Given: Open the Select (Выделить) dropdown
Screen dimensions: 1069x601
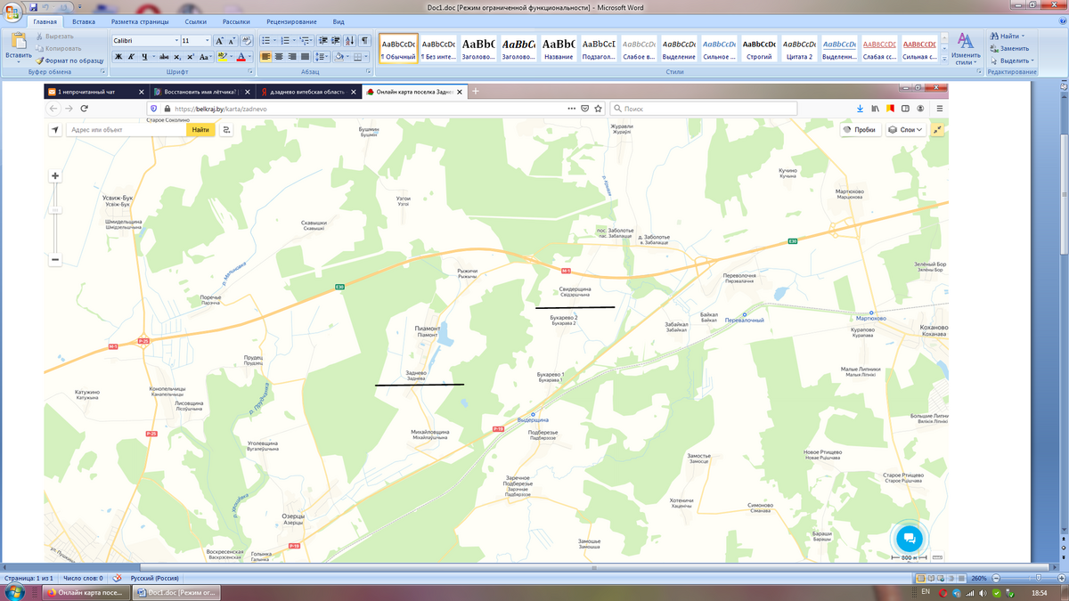Looking at the screenshot, I should [1011, 61].
